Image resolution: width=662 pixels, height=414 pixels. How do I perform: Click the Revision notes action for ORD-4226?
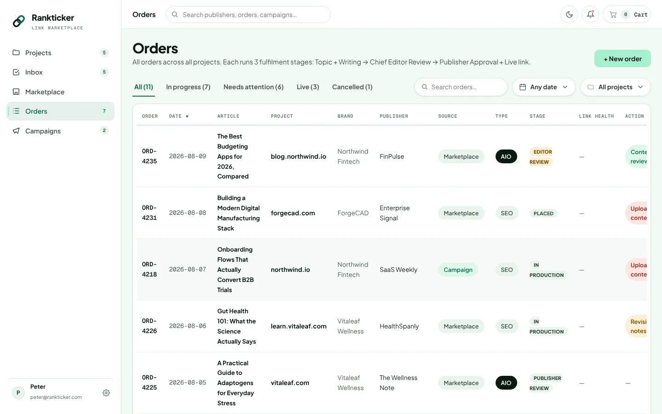(636, 326)
